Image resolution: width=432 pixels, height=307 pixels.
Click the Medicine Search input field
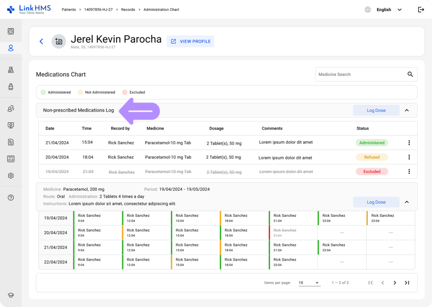pos(359,74)
